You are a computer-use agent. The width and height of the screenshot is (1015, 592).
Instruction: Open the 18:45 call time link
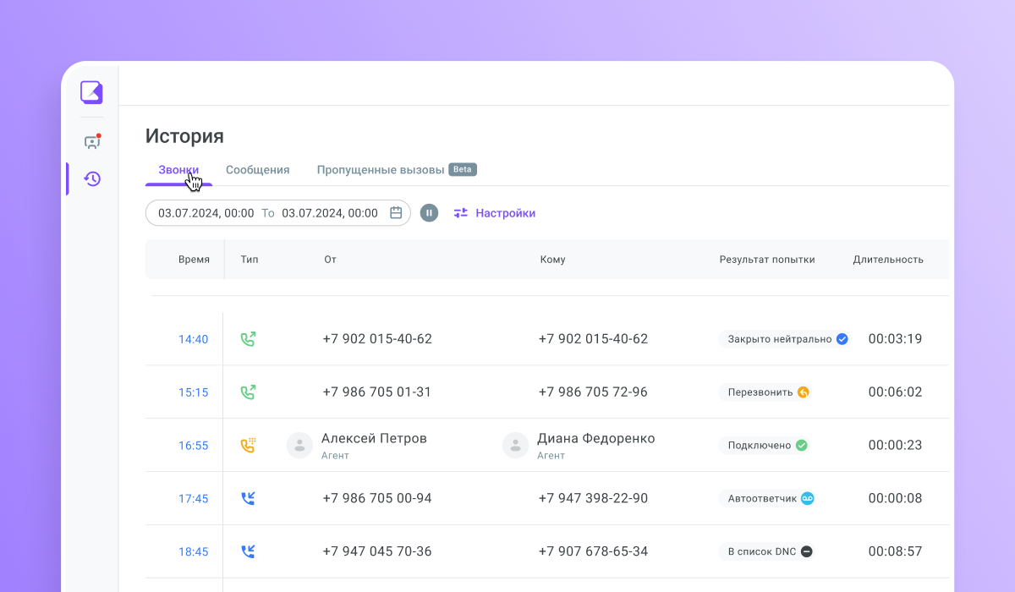point(193,551)
